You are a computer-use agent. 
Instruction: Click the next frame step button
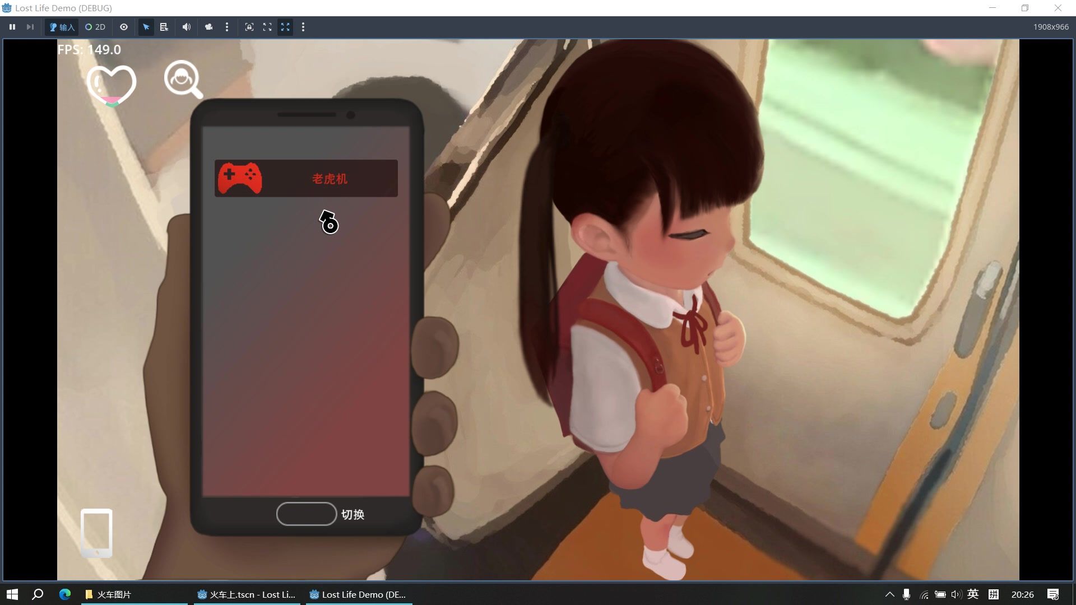[x=30, y=27]
